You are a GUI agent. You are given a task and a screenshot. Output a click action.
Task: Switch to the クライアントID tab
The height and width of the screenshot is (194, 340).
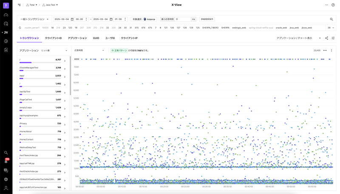pyautogui.click(x=54, y=38)
